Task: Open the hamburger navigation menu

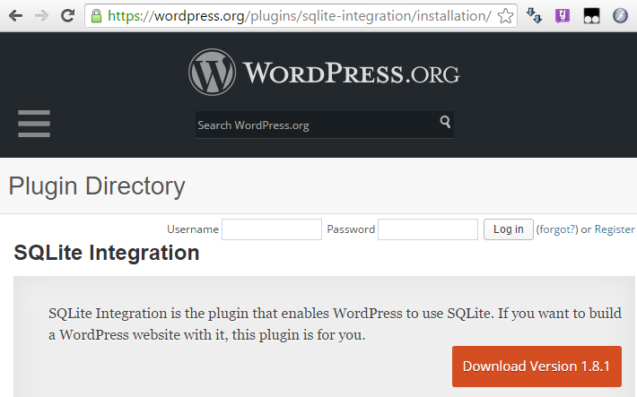Action: (x=34, y=124)
